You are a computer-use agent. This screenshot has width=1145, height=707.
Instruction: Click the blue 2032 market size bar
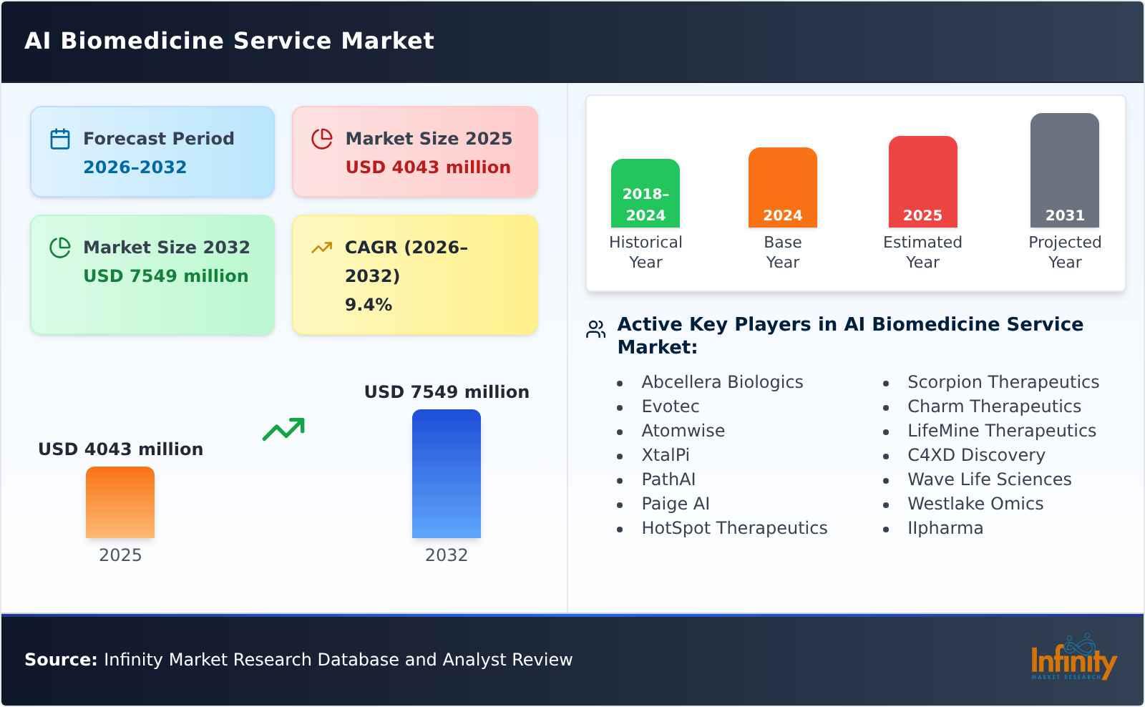[447, 474]
